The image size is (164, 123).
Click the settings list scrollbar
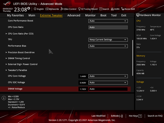pyautogui.click(x=133, y=58)
